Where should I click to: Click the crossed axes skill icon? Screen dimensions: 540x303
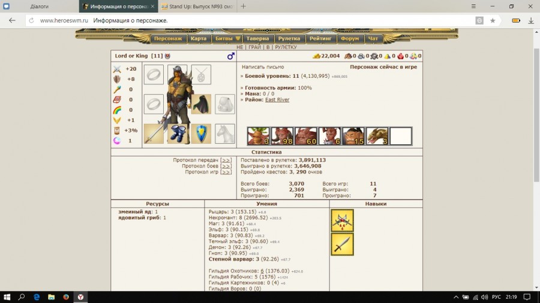pyautogui.click(x=342, y=220)
